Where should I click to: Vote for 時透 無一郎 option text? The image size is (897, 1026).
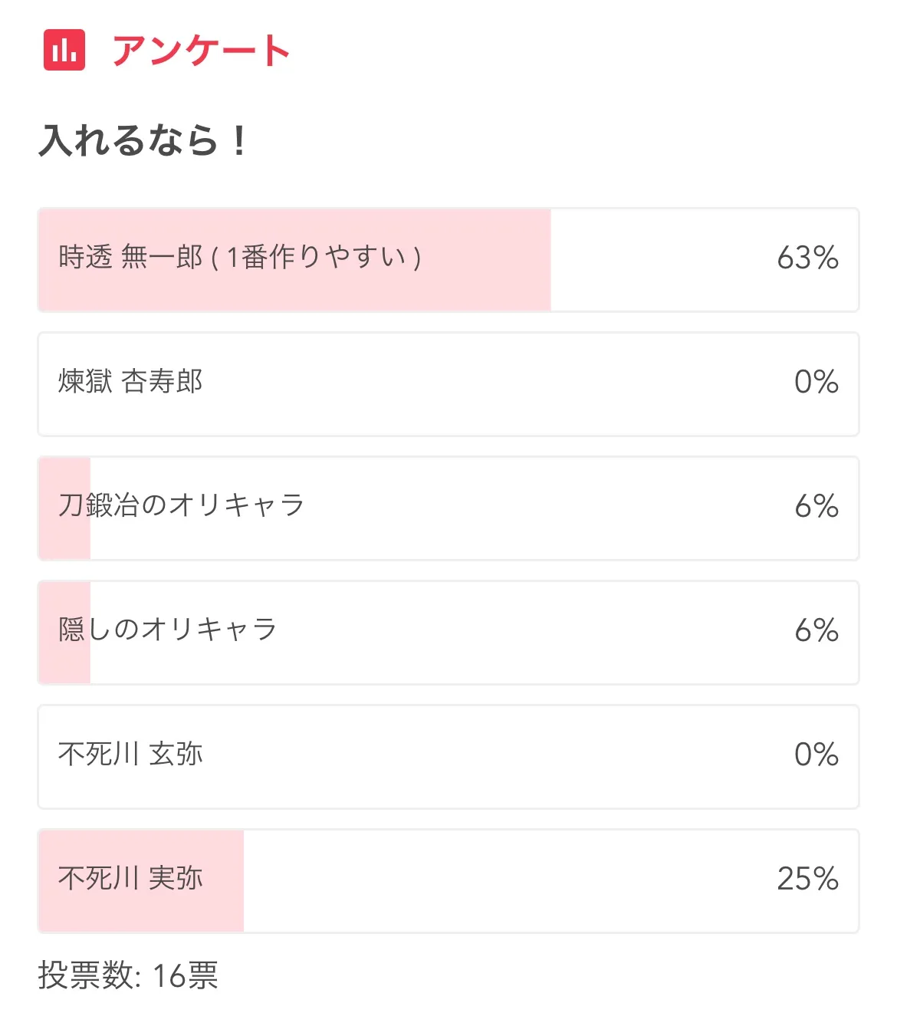239,257
